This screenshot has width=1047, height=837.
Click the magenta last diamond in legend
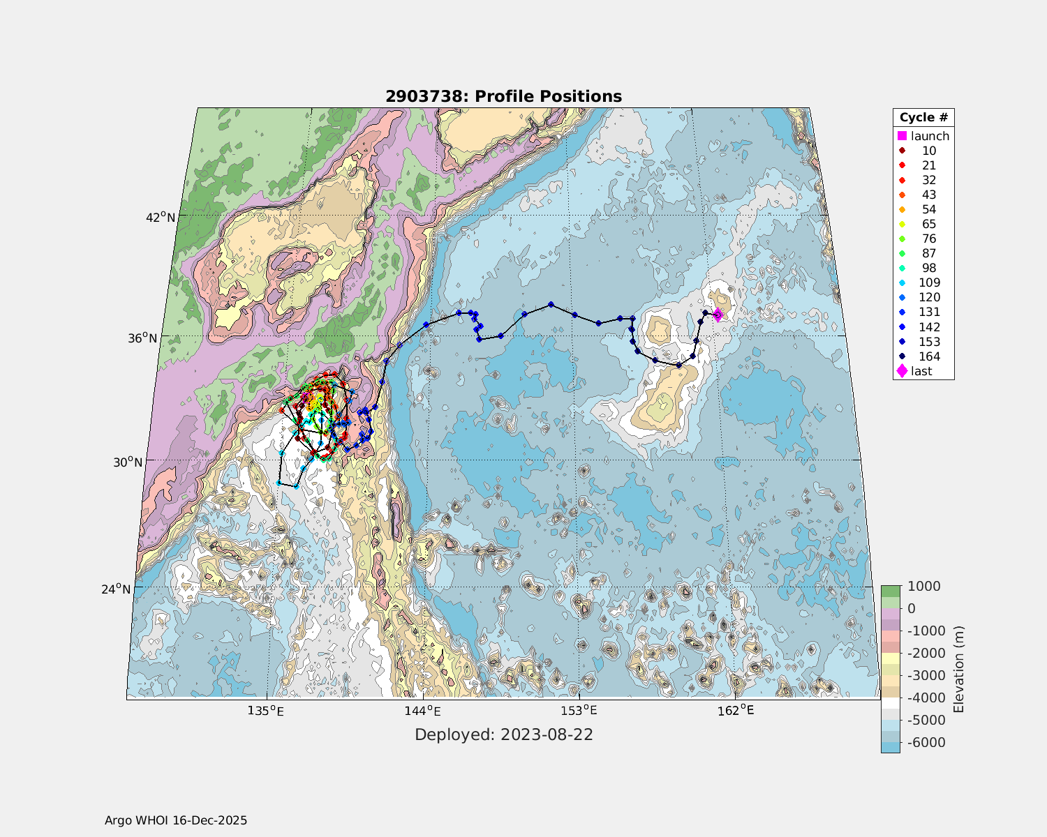pyautogui.click(x=902, y=371)
